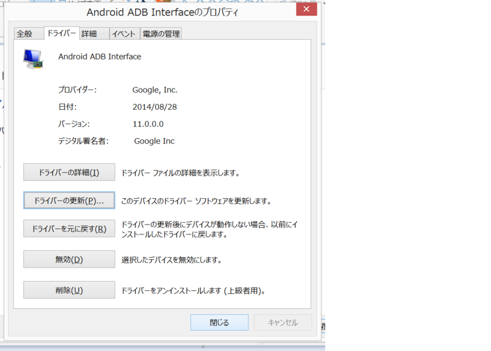Viewport: 491px width, 351px height.
Task: Click the ドライバー ソフトウェアを更新します description
Action: (196, 201)
